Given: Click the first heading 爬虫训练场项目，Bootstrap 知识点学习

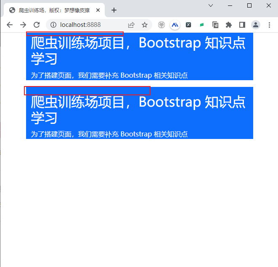Looking at the screenshot, I should coord(138,51).
